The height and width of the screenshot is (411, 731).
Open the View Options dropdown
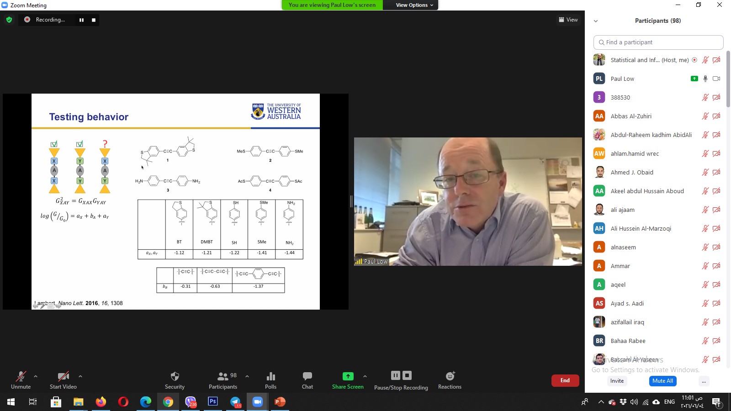tap(414, 5)
